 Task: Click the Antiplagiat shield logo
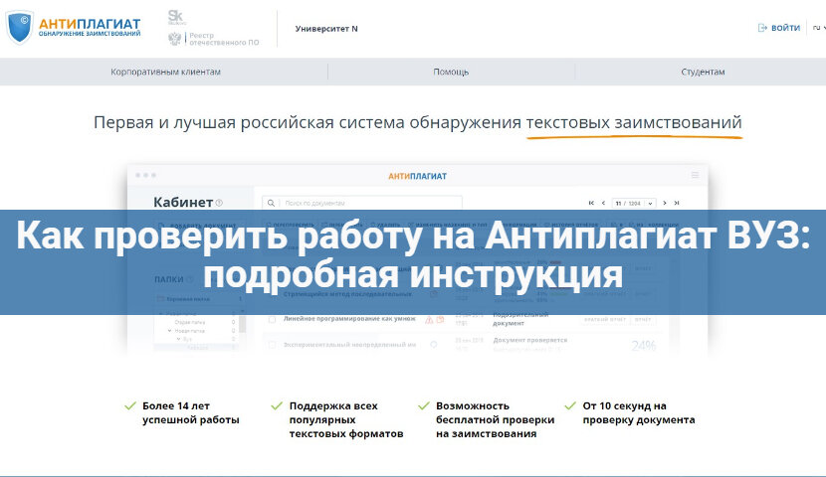pos(20,27)
